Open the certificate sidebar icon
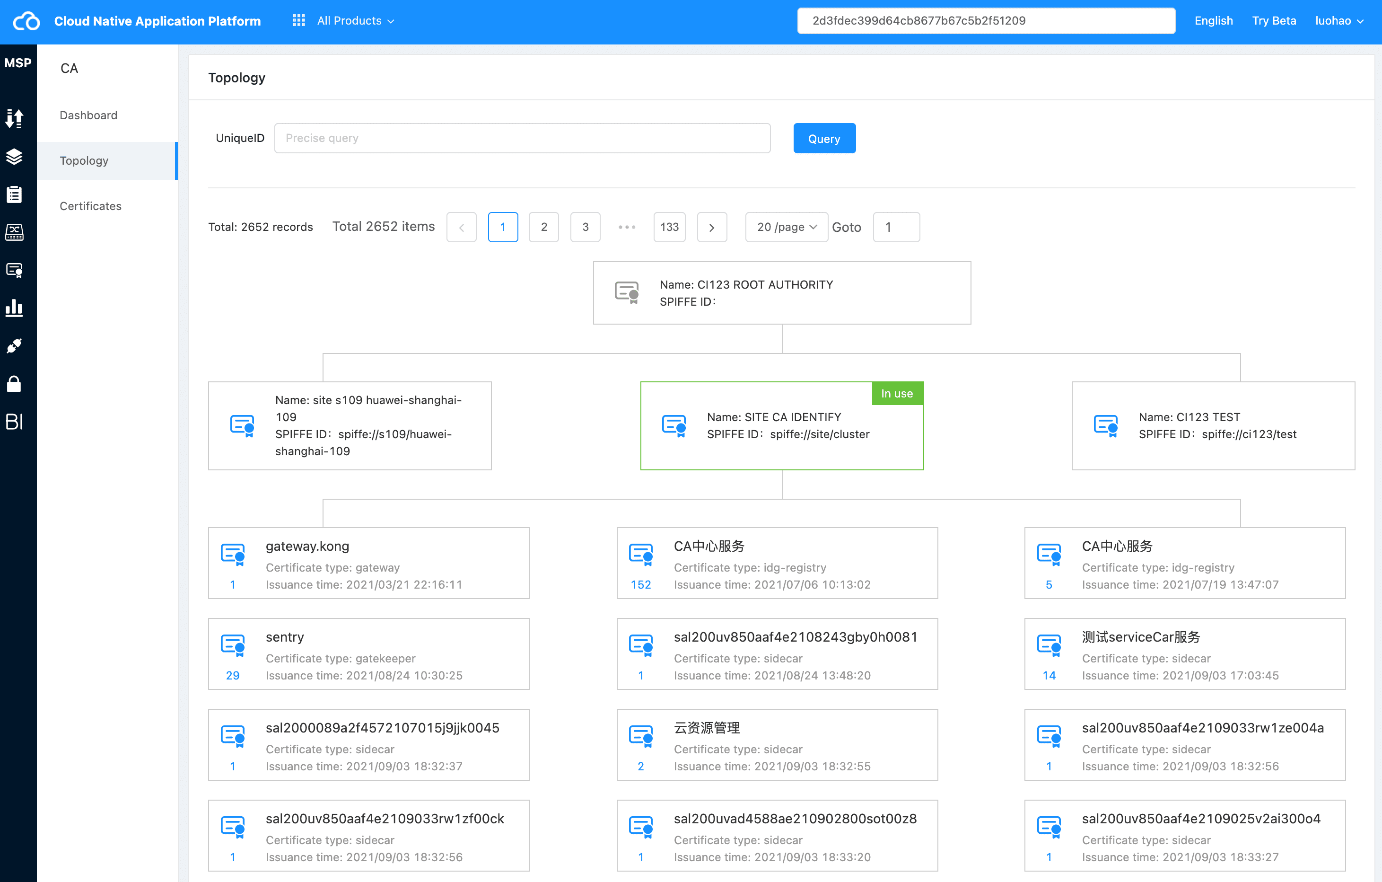The image size is (1382, 882). (x=14, y=270)
